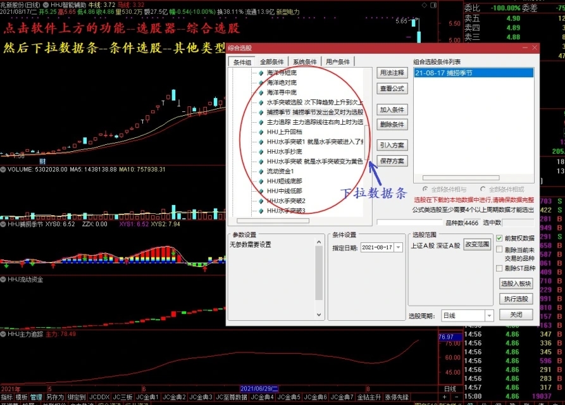The width and height of the screenshot is (565, 405).
Task: Click the 加入条件 button
Action: coord(392,109)
